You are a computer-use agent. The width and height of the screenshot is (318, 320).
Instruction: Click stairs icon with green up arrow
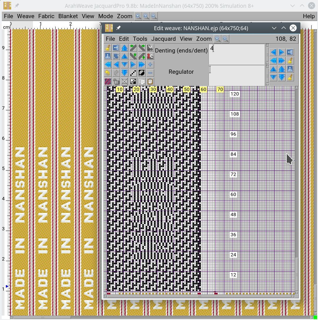tap(142, 56)
